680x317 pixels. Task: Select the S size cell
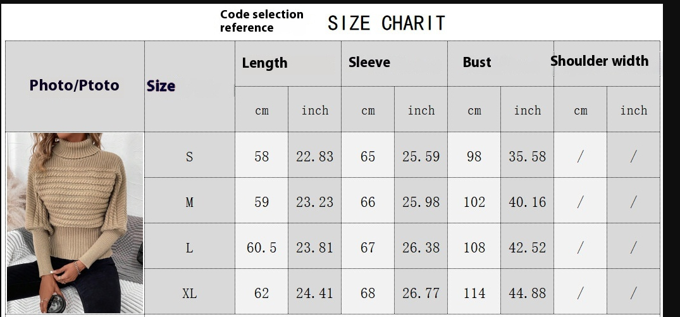[190, 155]
